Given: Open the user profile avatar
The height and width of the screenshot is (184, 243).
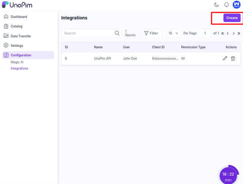Looking at the screenshot, I should coord(236,5).
